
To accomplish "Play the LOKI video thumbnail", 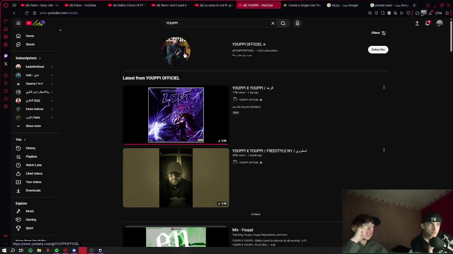I will pyautogui.click(x=176, y=115).
